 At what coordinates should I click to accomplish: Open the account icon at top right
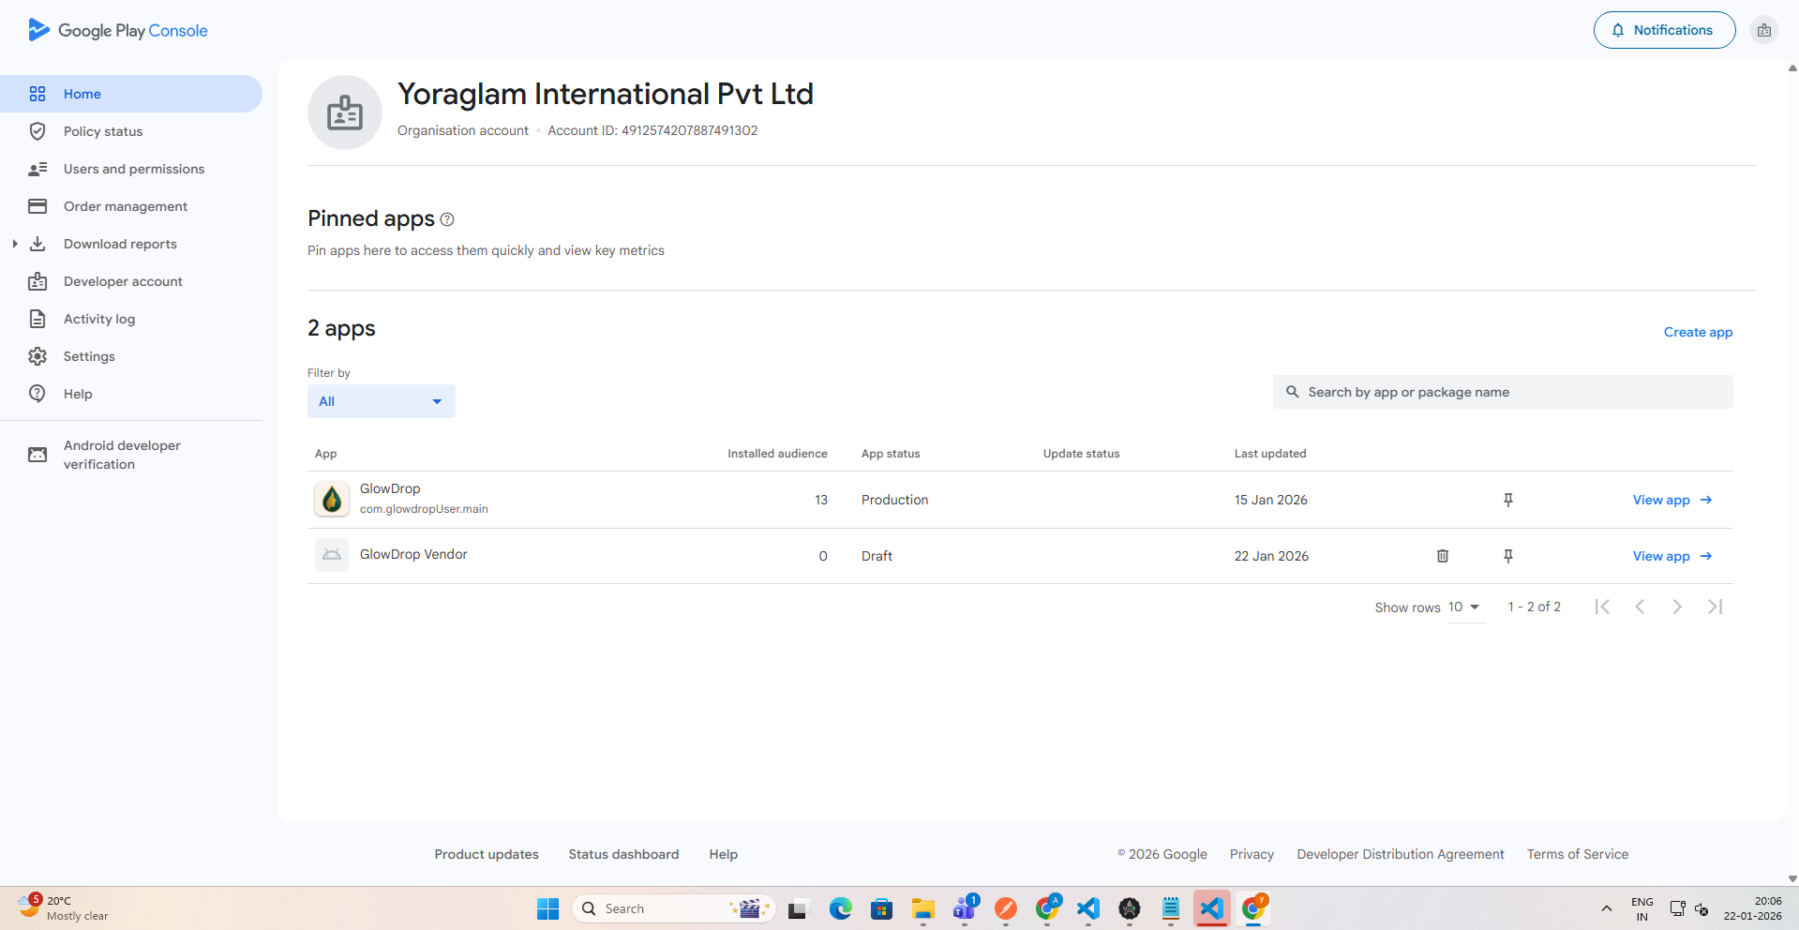(1763, 30)
